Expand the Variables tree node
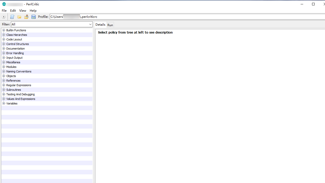The width and height of the screenshot is (325, 183). (x=4, y=103)
